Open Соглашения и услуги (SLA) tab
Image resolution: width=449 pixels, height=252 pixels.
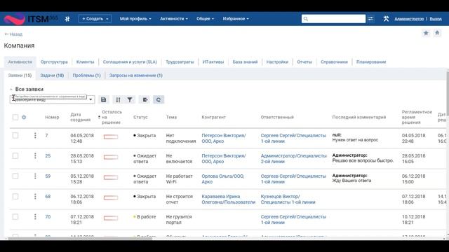pyautogui.click(x=130, y=62)
